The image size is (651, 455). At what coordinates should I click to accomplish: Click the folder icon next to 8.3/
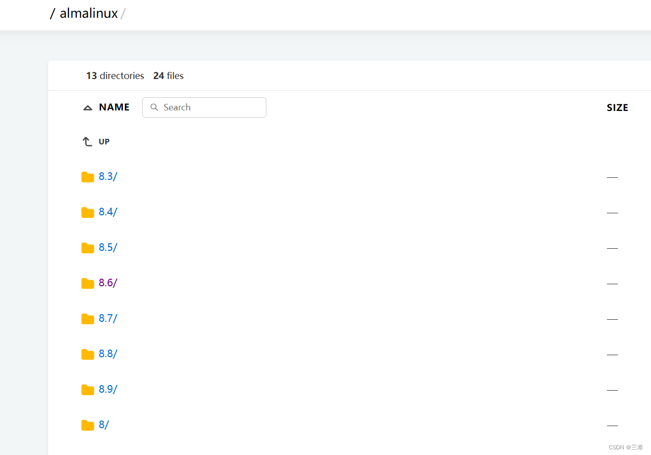(x=88, y=177)
